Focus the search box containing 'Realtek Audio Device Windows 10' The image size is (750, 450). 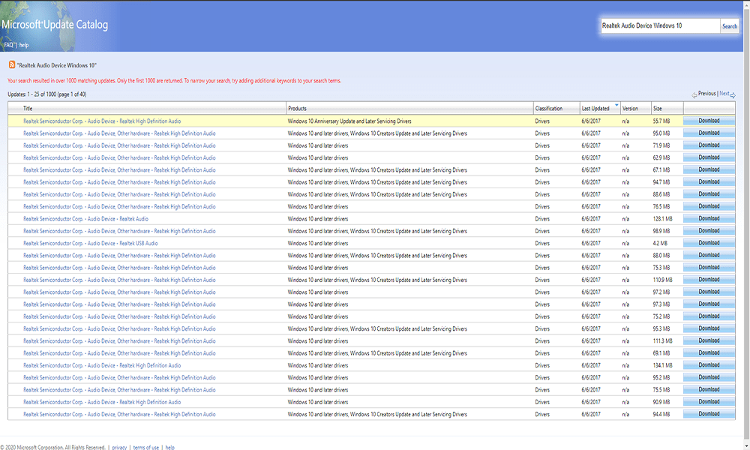(661, 25)
